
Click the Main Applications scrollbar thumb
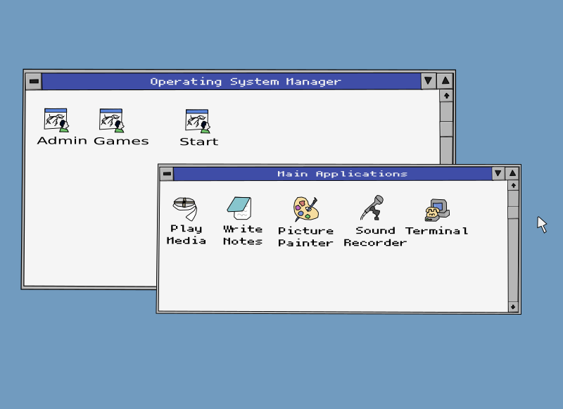(513, 212)
